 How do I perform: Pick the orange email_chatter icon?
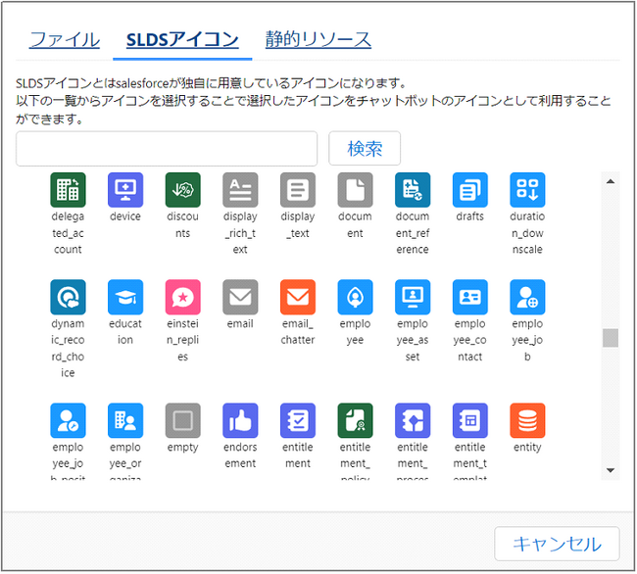coord(297,297)
